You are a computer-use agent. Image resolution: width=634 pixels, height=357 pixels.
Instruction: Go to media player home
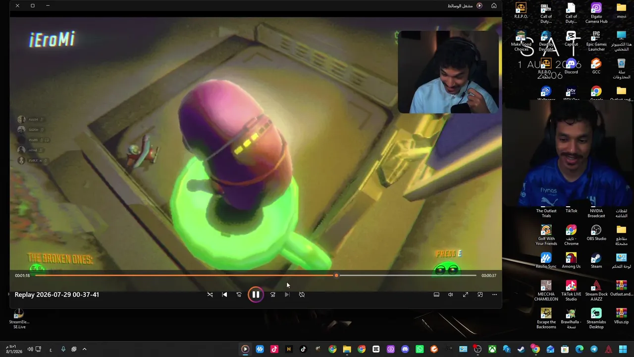[494, 5]
